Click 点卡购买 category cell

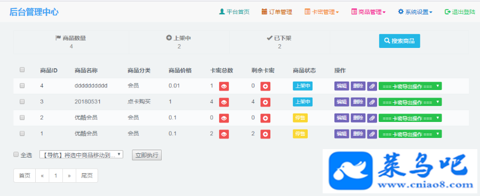tap(139, 102)
